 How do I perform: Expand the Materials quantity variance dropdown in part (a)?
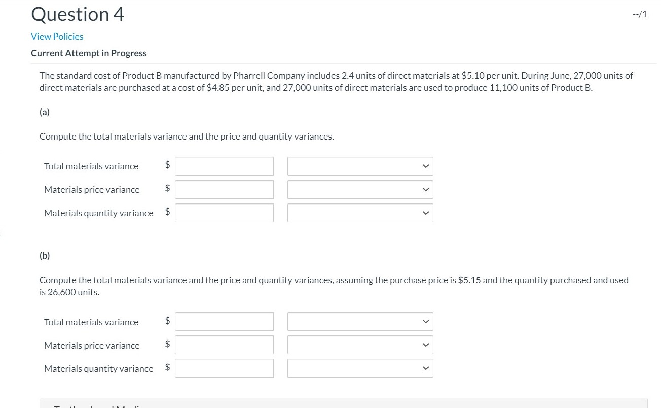pyautogui.click(x=360, y=213)
